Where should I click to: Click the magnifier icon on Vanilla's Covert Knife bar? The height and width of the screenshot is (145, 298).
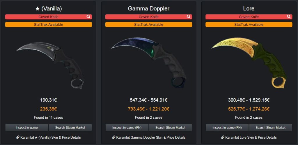click(88, 16)
